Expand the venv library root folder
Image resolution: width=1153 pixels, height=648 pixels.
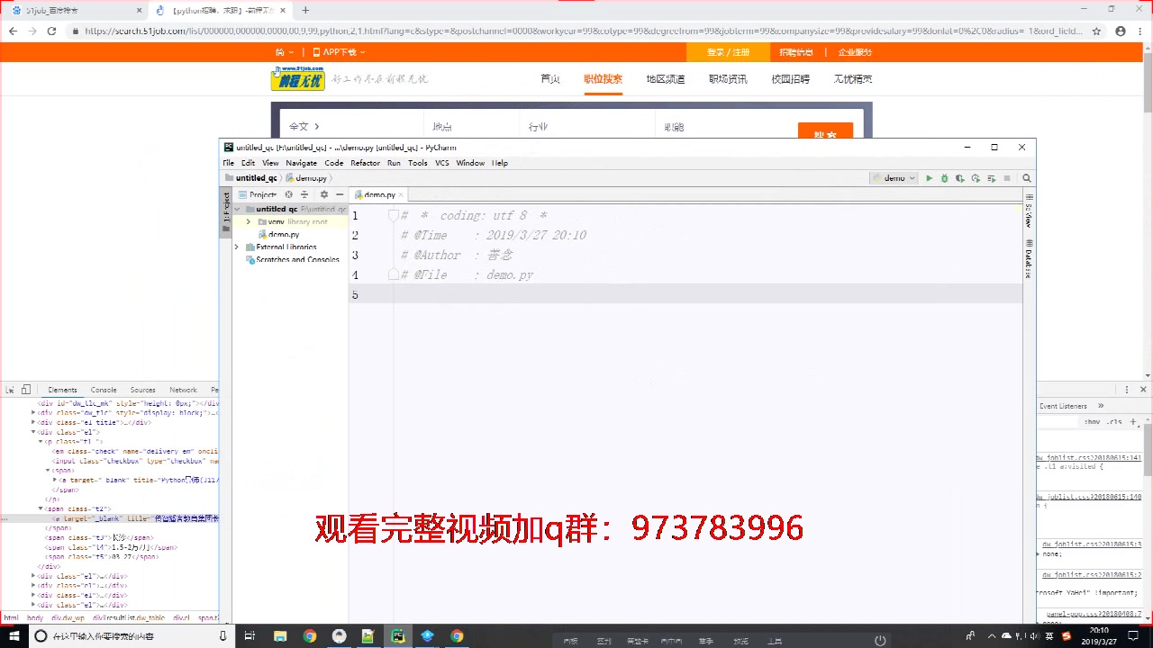pyautogui.click(x=249, y=221)
